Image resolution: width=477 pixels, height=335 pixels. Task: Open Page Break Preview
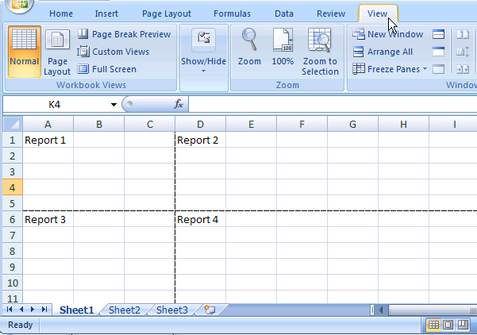[124, 34]
